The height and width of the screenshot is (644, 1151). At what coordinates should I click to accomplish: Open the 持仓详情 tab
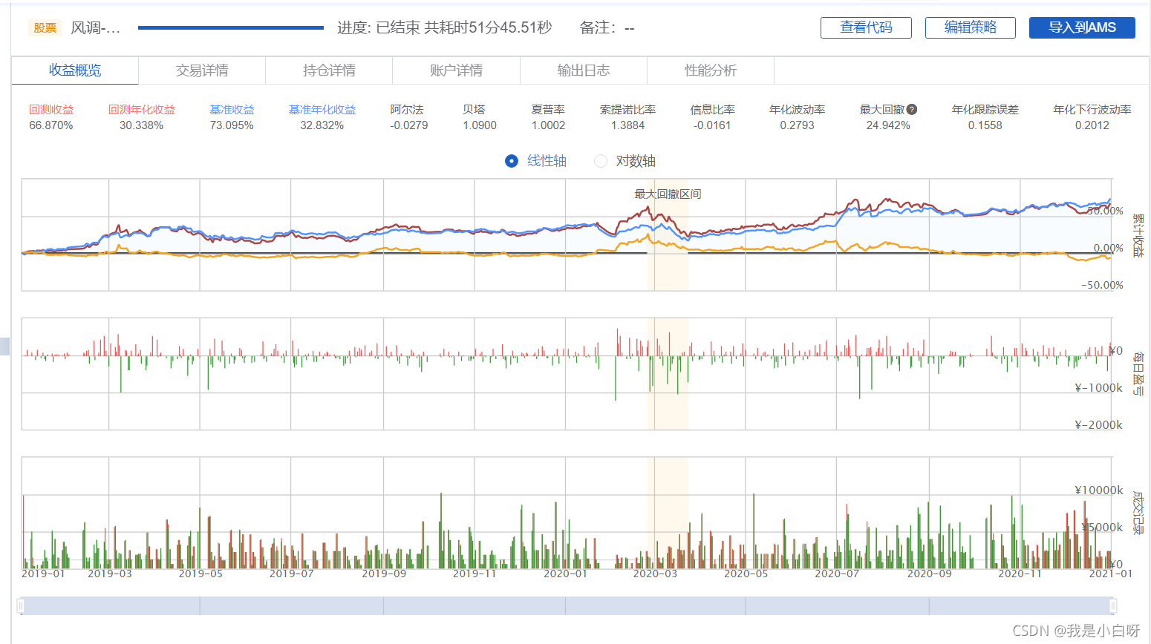(329, 70)
